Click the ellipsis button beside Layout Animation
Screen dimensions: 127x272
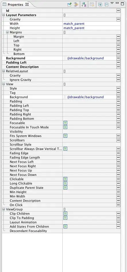tap(118, 222)
